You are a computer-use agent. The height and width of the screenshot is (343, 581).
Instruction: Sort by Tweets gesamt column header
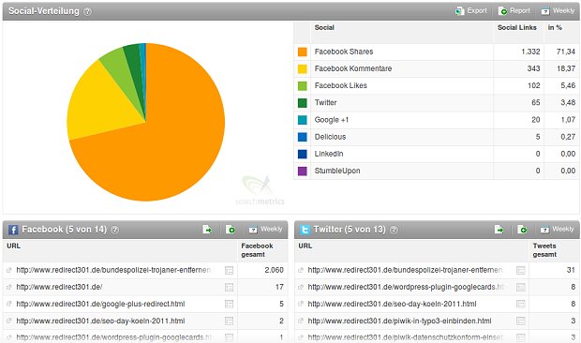[544, 250]
